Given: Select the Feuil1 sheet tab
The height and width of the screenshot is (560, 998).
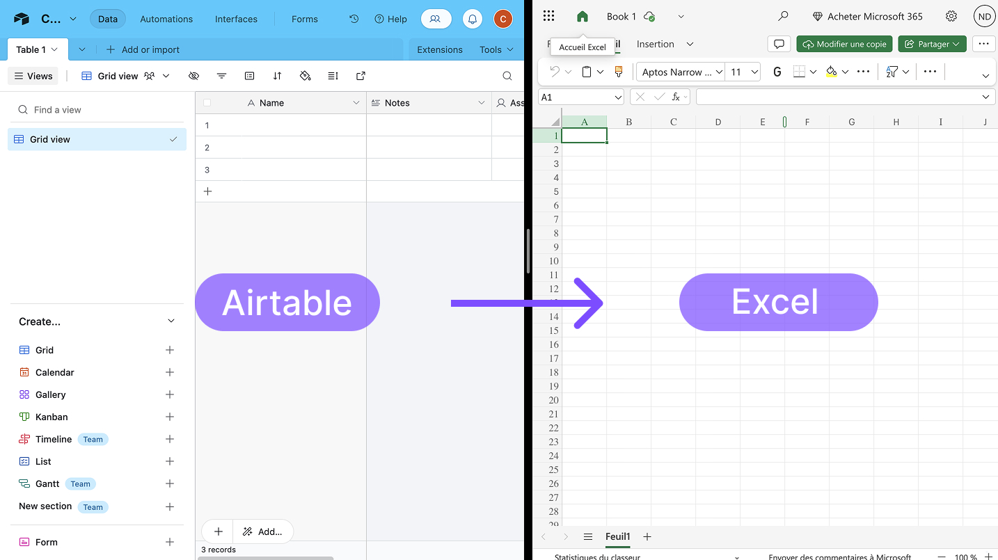Looking at the screenshot, I should pyautogui.click(x=617, y=536).
